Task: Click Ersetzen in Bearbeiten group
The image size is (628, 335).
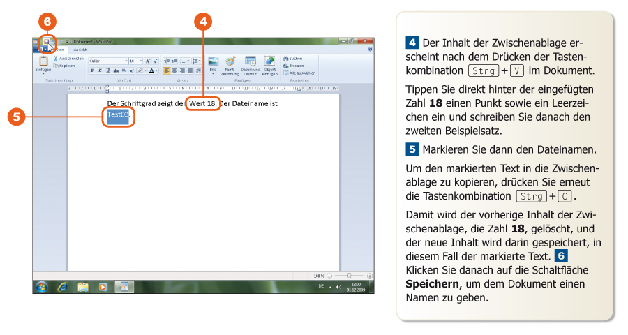Action: tap(295, 66)
